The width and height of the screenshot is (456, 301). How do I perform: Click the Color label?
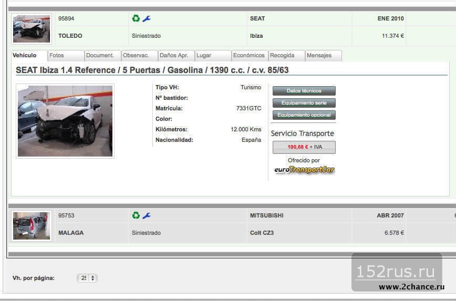pyautogui.click(x=164, y=119)
